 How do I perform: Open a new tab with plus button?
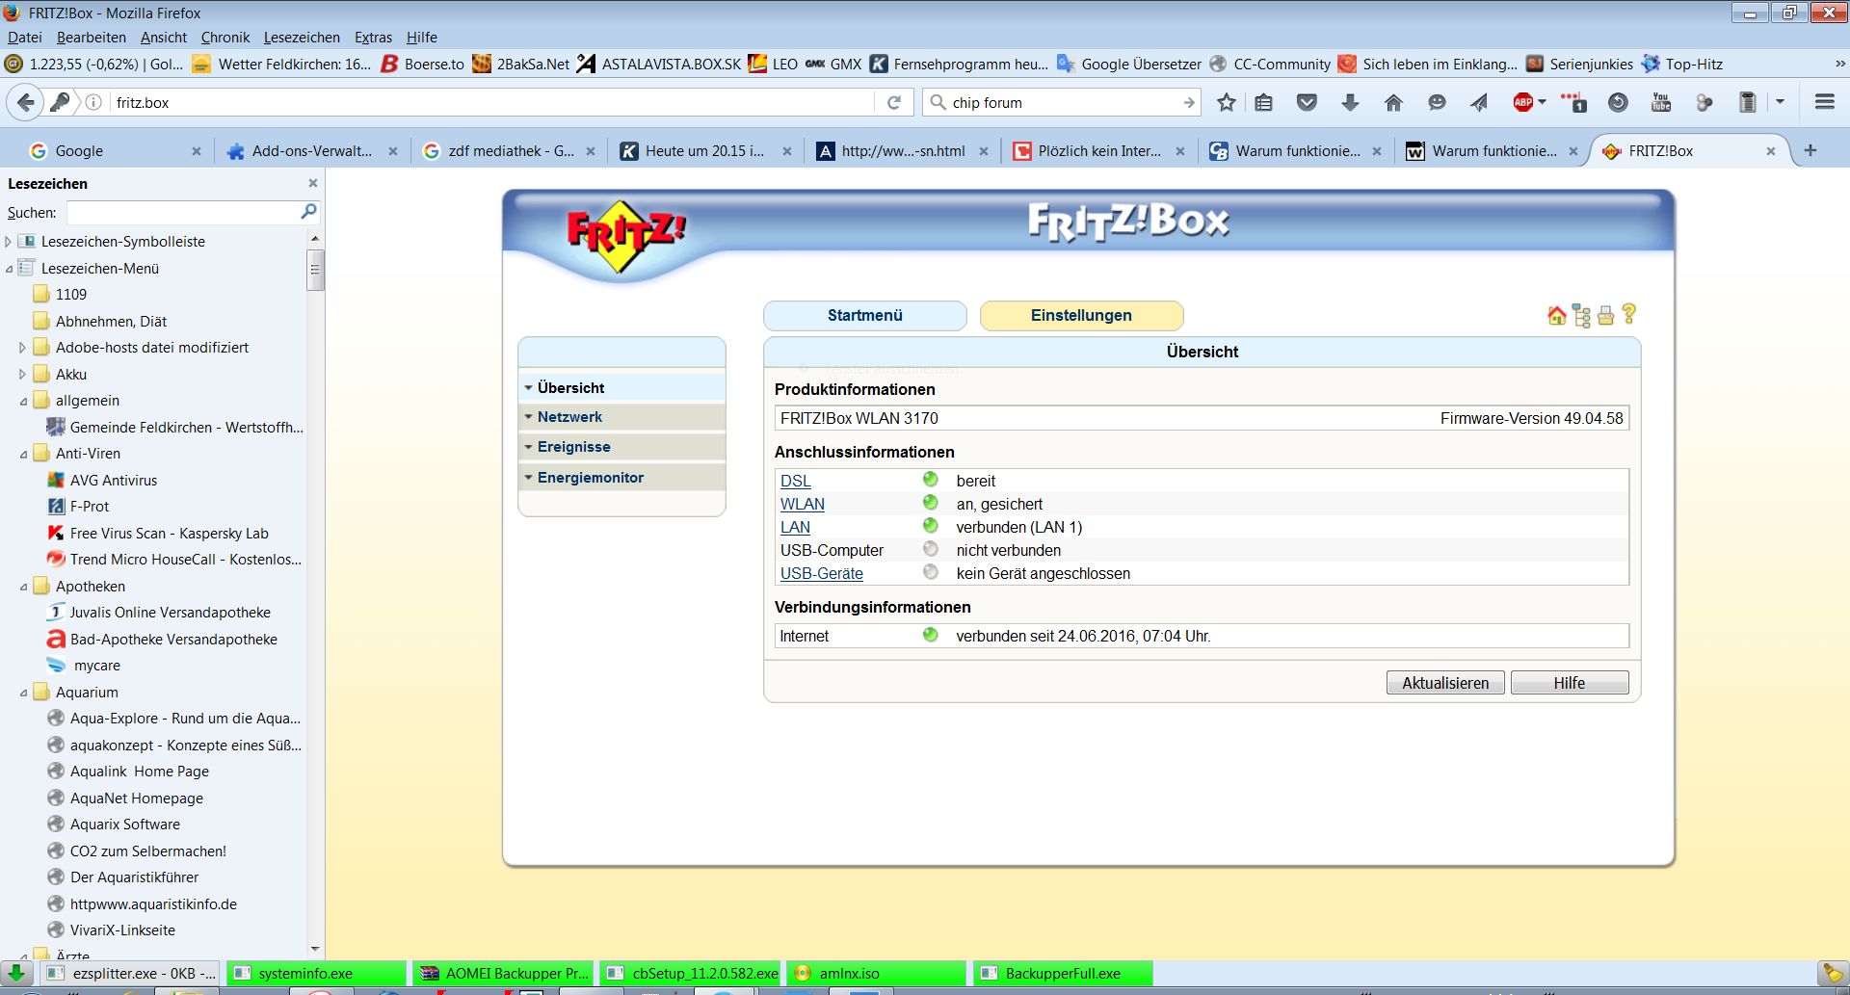coord(1810,150)
